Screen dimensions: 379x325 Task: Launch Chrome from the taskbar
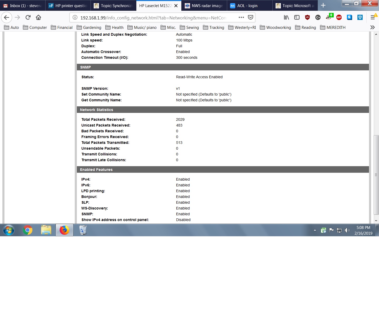tap(28, 230)
